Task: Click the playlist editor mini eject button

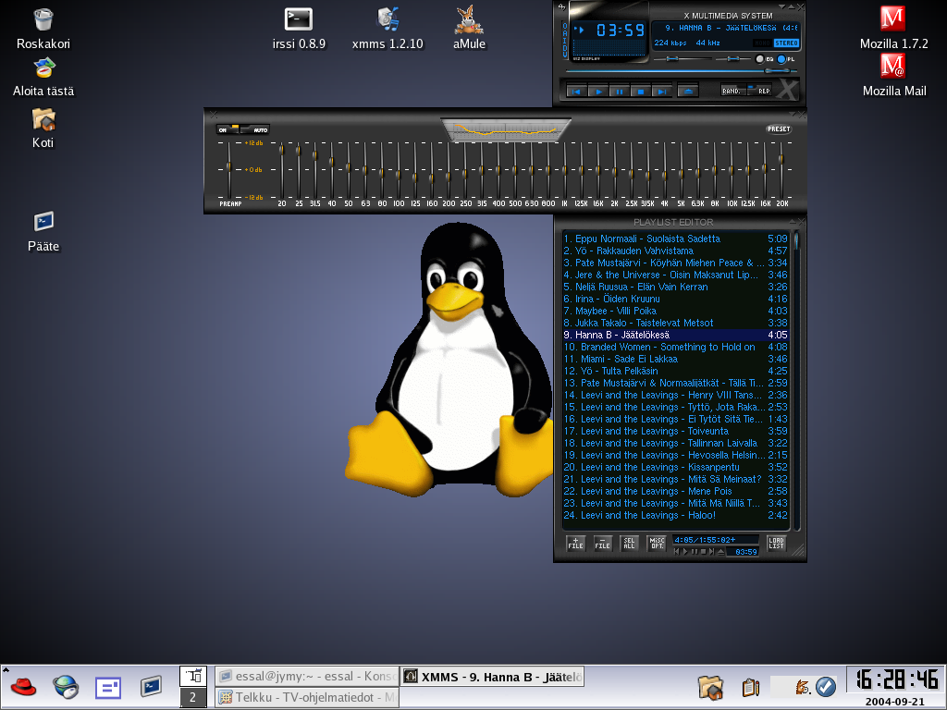Action: [x=721, y=552]
